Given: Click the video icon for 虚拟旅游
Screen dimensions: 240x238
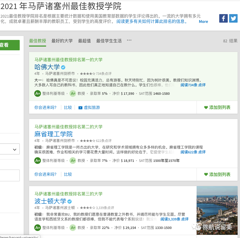Looking at the screenshot, I should [x=80, y=108].
